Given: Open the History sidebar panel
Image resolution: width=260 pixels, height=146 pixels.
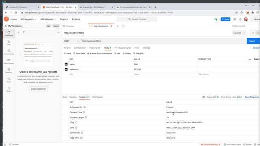Looking at the screenshot, I should click(x=9, y=89).
